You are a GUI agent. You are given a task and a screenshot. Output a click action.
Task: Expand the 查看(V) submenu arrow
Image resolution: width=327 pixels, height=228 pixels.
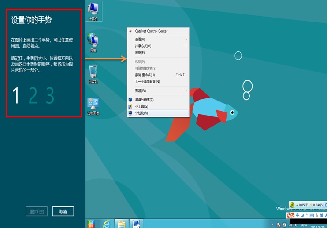186,39
